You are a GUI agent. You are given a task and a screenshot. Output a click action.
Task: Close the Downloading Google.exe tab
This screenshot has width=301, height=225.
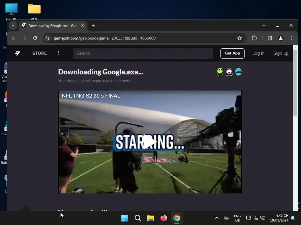[83, 25]
